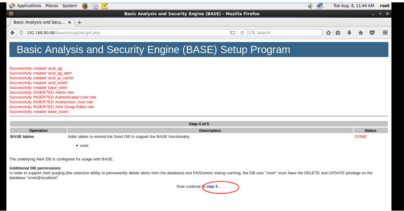Open a new tab with plus button
The width and height of the screenshot is (404, 211).
[x=79, y=22]
